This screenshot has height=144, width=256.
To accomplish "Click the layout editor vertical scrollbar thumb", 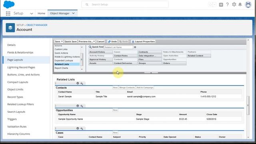I will [248, 106].
